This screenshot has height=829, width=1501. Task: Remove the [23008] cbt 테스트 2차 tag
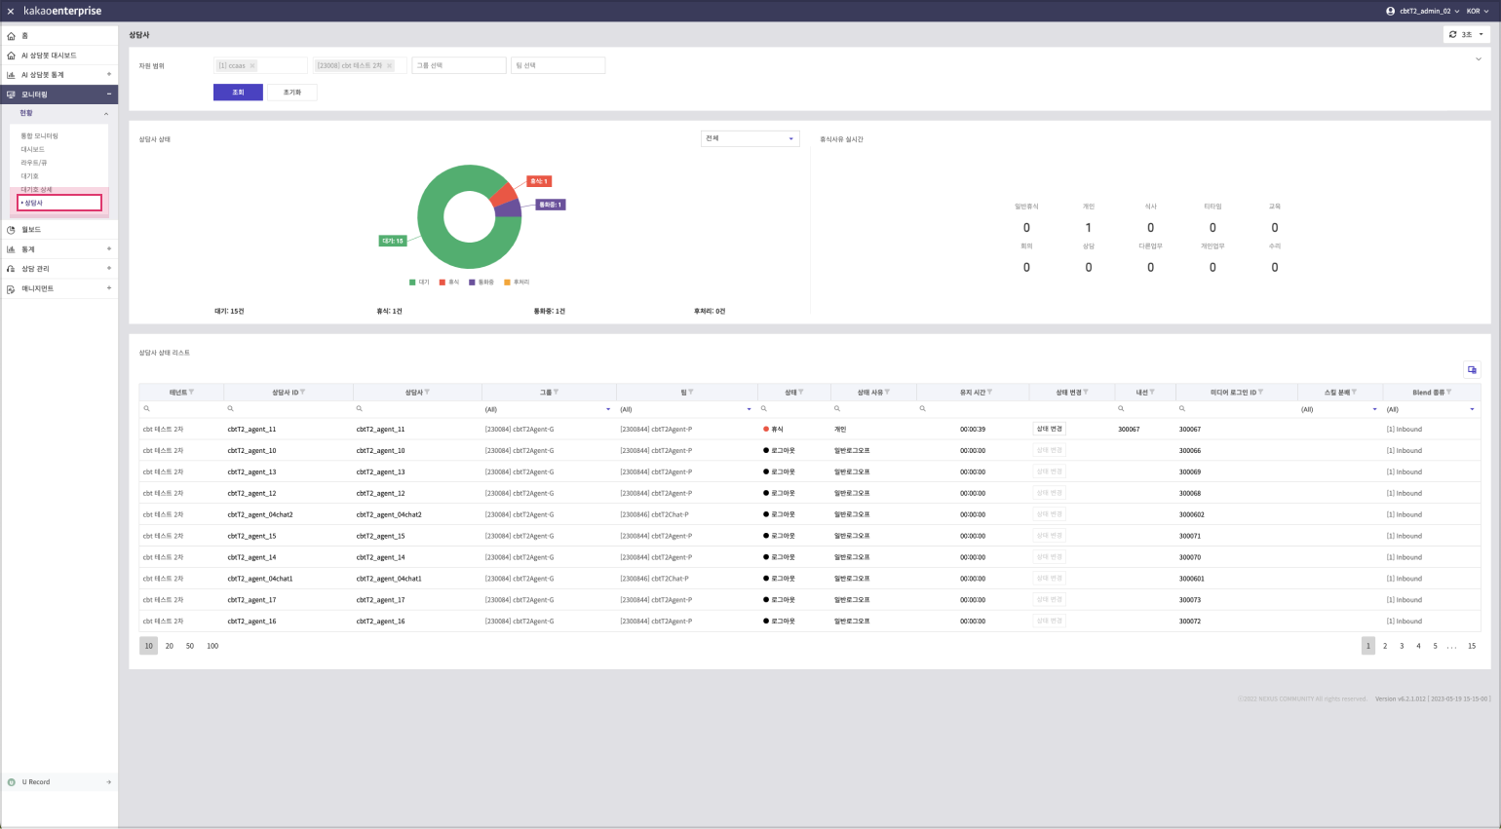point(390,66)
